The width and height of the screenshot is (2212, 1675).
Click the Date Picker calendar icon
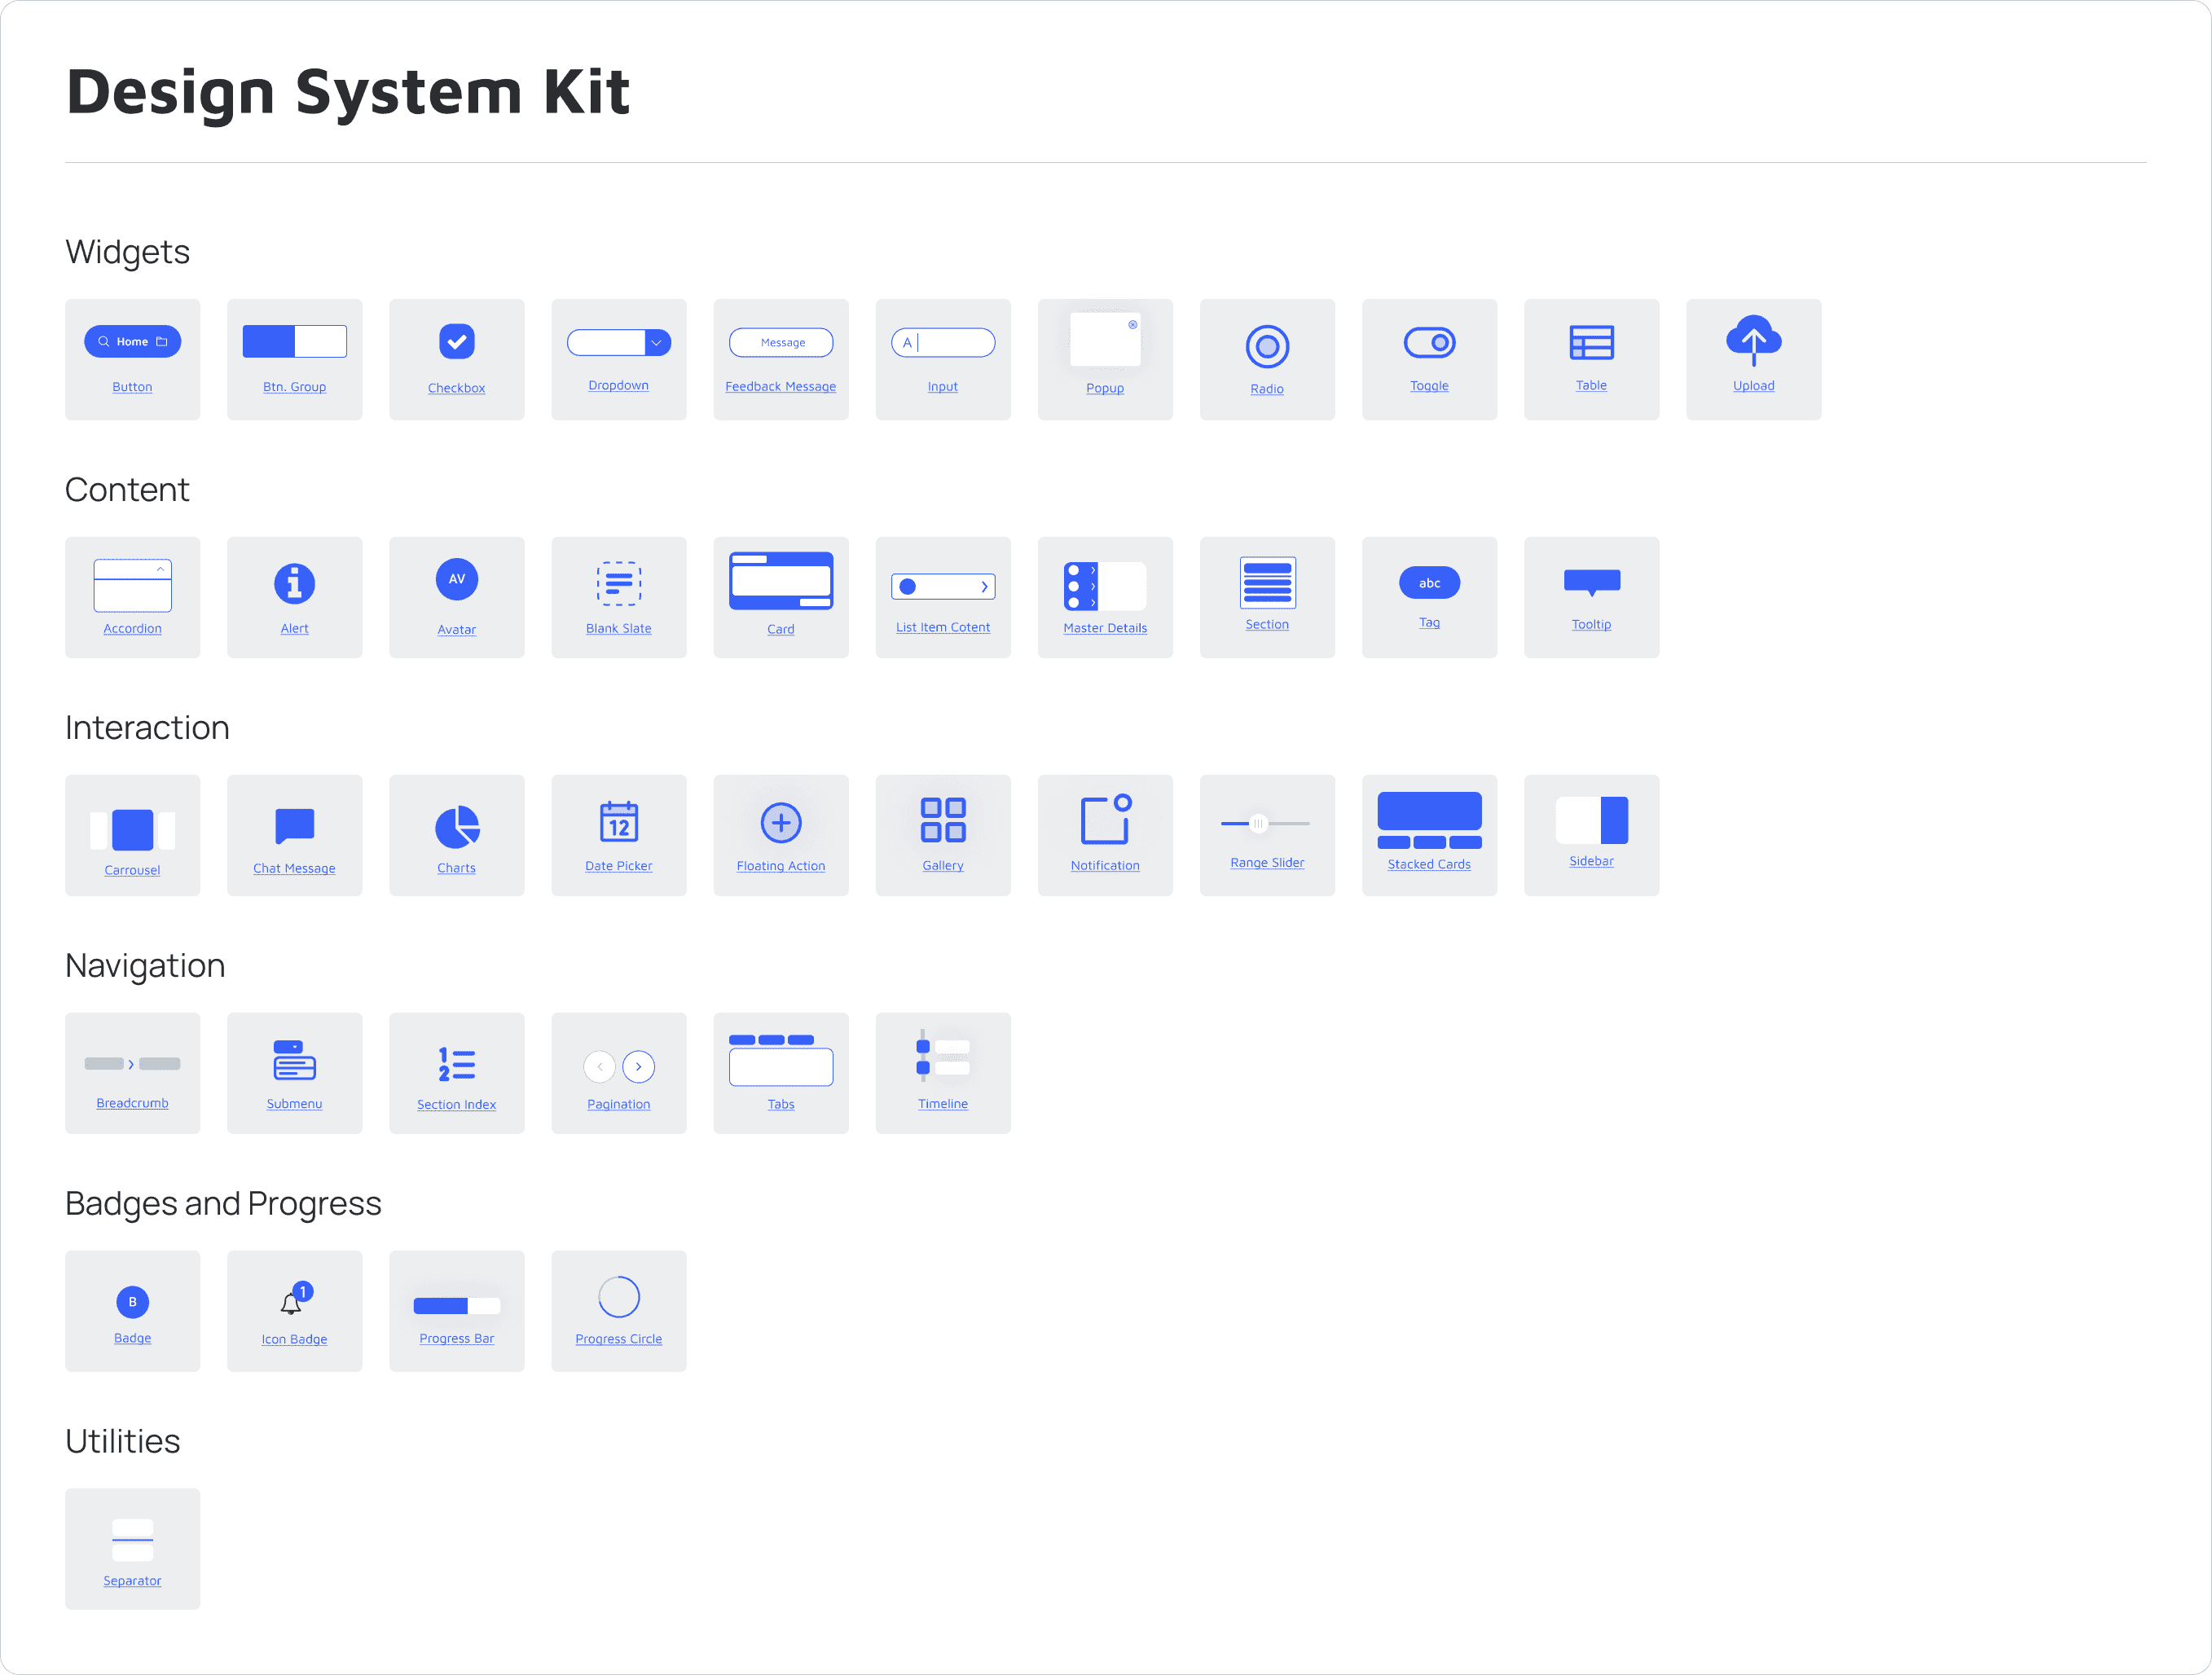coord(618,822)
